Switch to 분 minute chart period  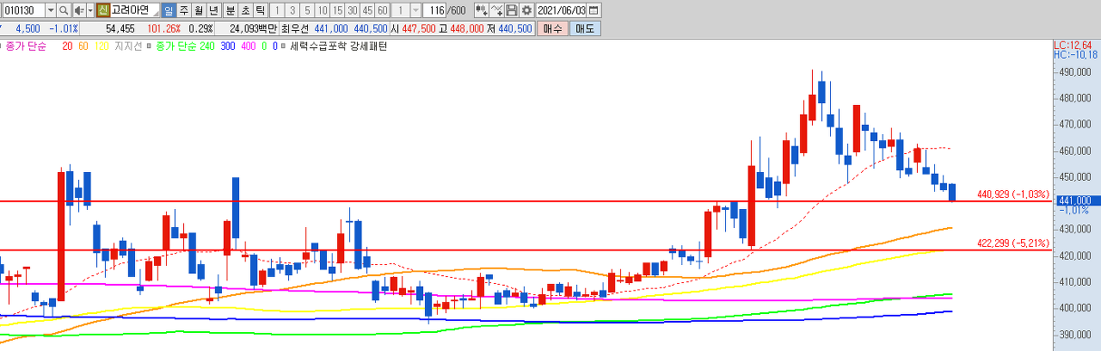tap(230, 10)
